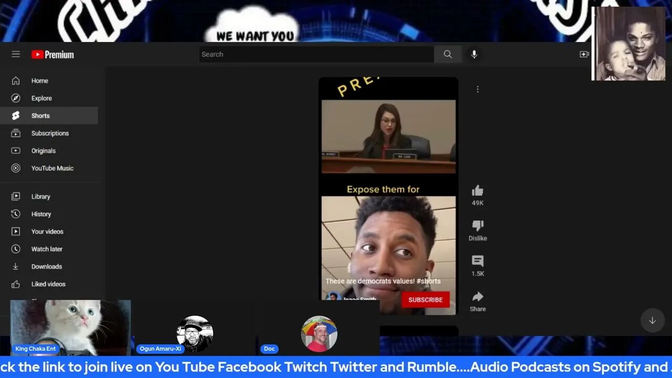Screen dimensions: 672x378
Task: Start voice search with microphone icon
Action: coord(474,54)
